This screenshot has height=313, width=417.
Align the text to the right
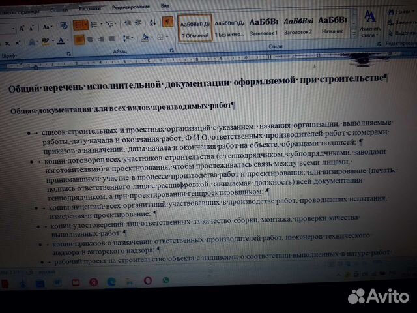tap(101, 39)
